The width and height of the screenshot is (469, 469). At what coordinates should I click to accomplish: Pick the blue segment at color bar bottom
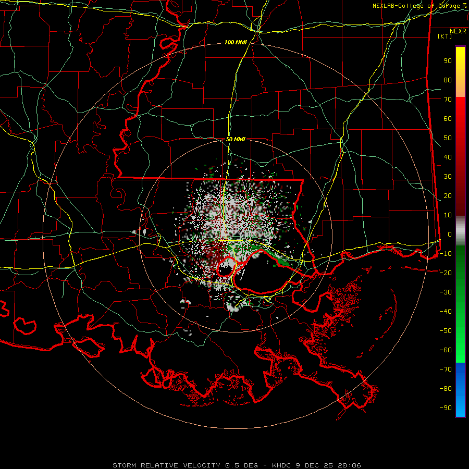coord(460,390)
